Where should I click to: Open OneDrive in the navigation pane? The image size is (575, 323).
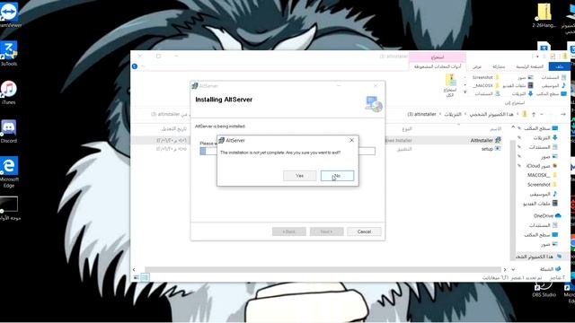[x=547, y=215]
